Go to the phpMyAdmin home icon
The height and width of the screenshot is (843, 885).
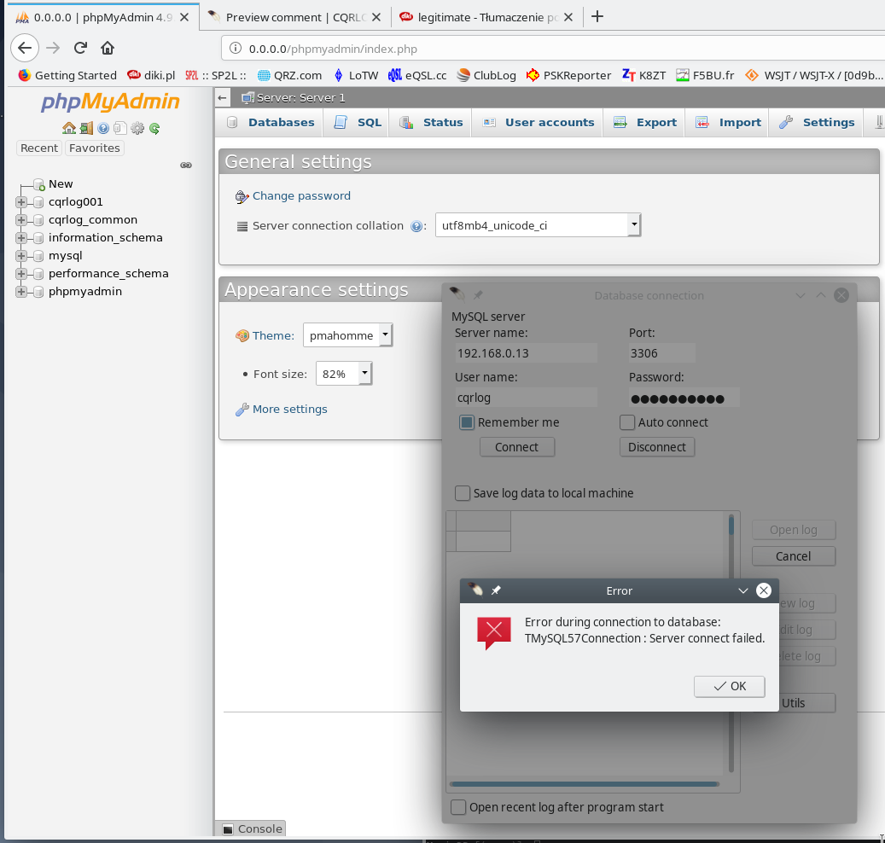click(69, 128)
